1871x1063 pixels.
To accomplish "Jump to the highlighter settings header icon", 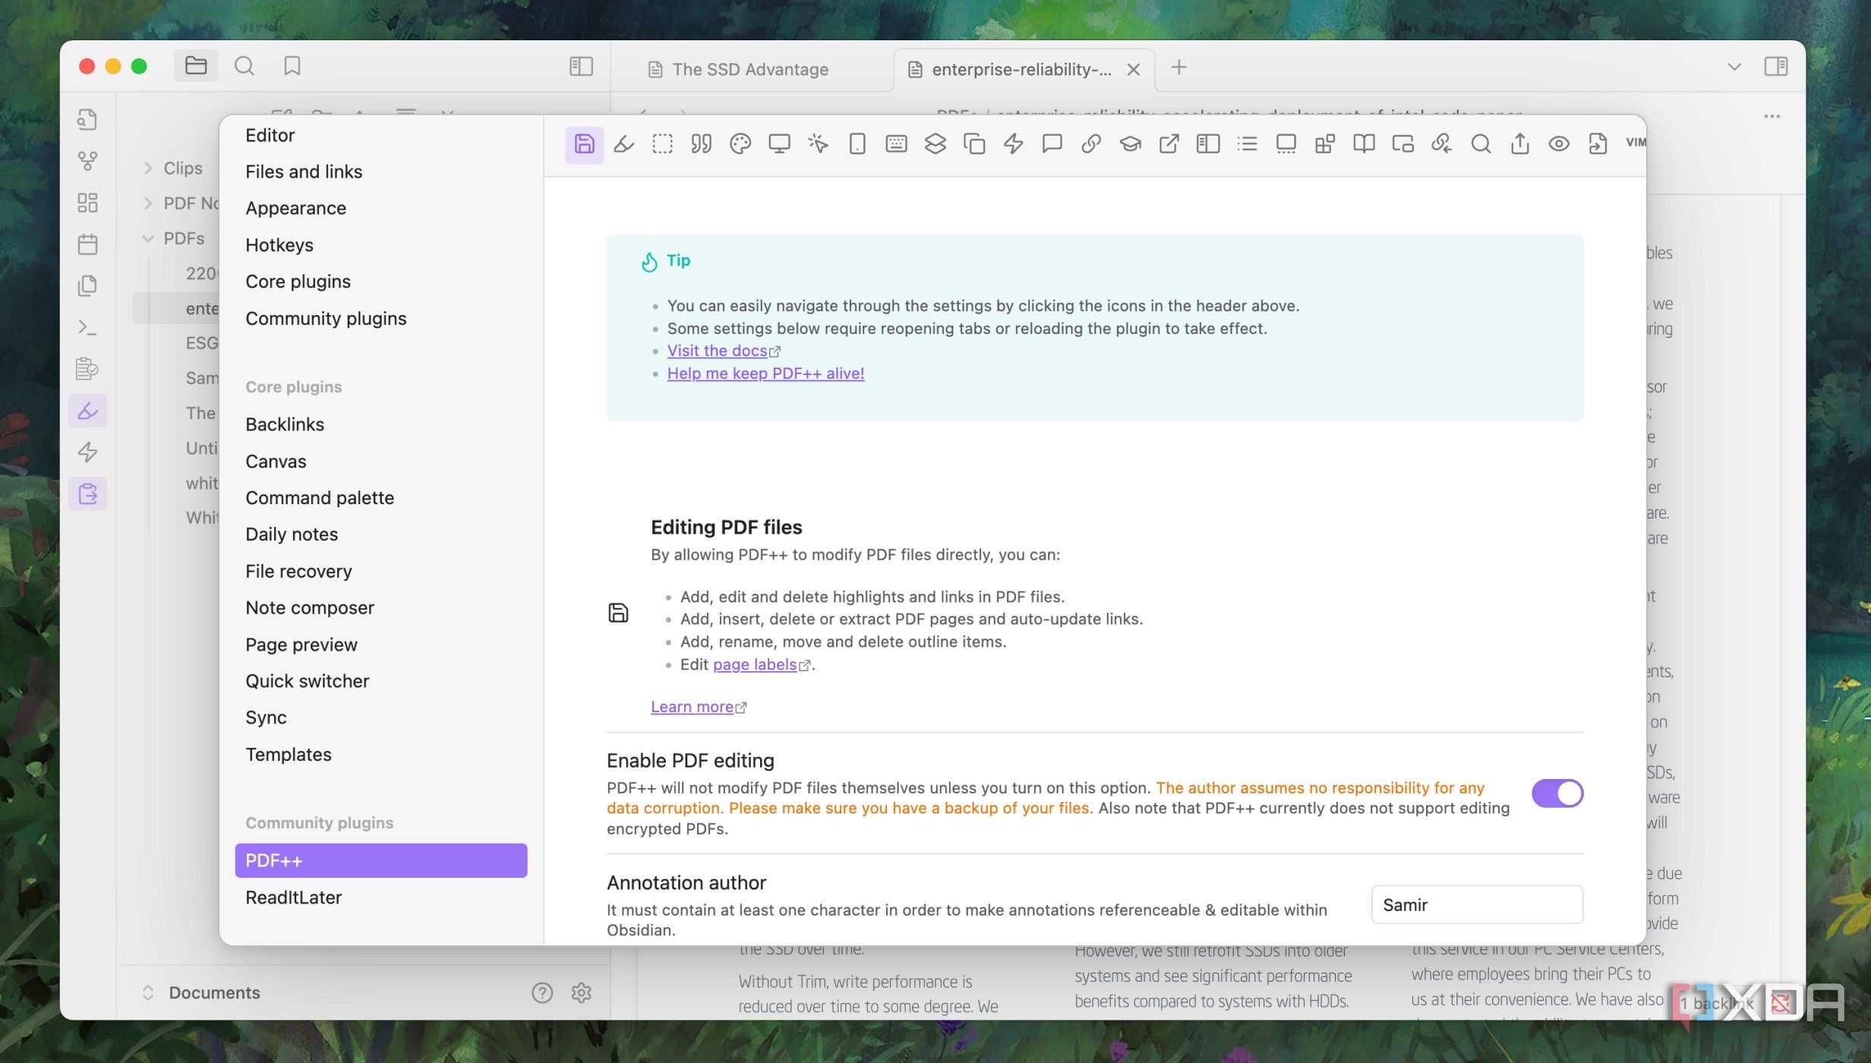I will coord(623,144).
